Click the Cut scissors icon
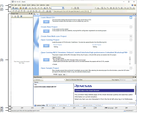Image resolution: width=143 pixels, height=113 pixels. pyautogui.click(x=30, y=8)
